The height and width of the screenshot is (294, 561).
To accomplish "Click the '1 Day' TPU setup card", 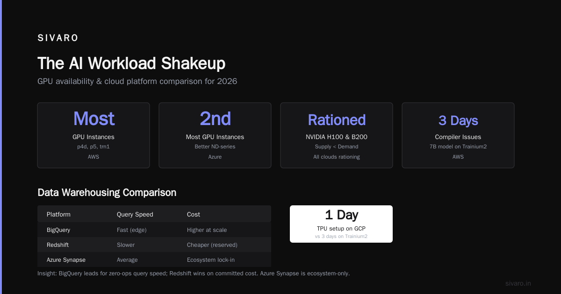I will click(341, 224).
